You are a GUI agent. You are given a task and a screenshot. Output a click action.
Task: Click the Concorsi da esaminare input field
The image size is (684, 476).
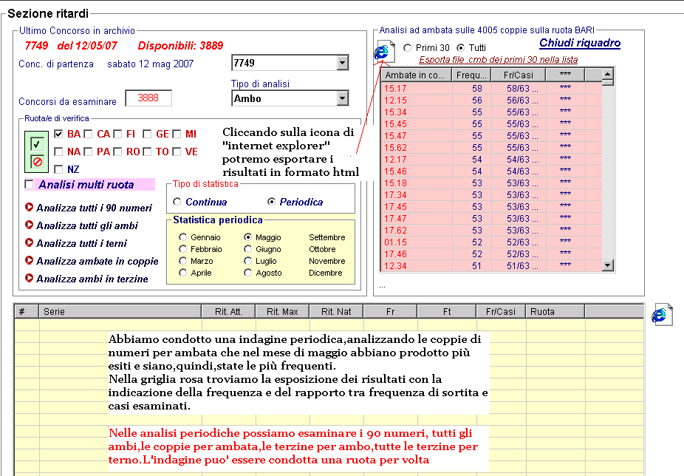point(148,98)
